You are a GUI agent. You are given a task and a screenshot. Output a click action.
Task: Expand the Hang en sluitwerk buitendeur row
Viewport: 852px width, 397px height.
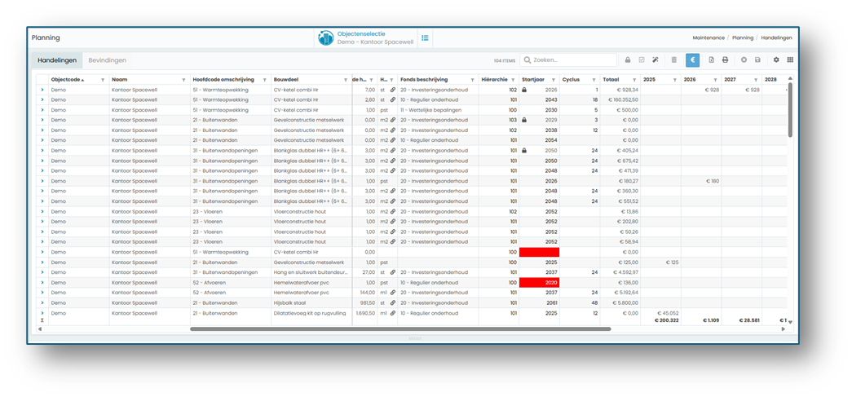tap(42, 272)
